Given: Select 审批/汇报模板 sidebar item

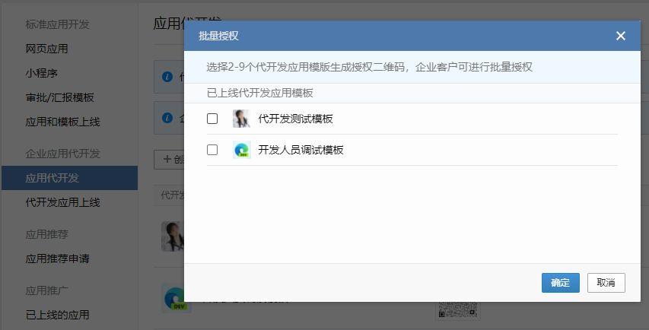Looking at the screenshot, I should click(59, 98).
